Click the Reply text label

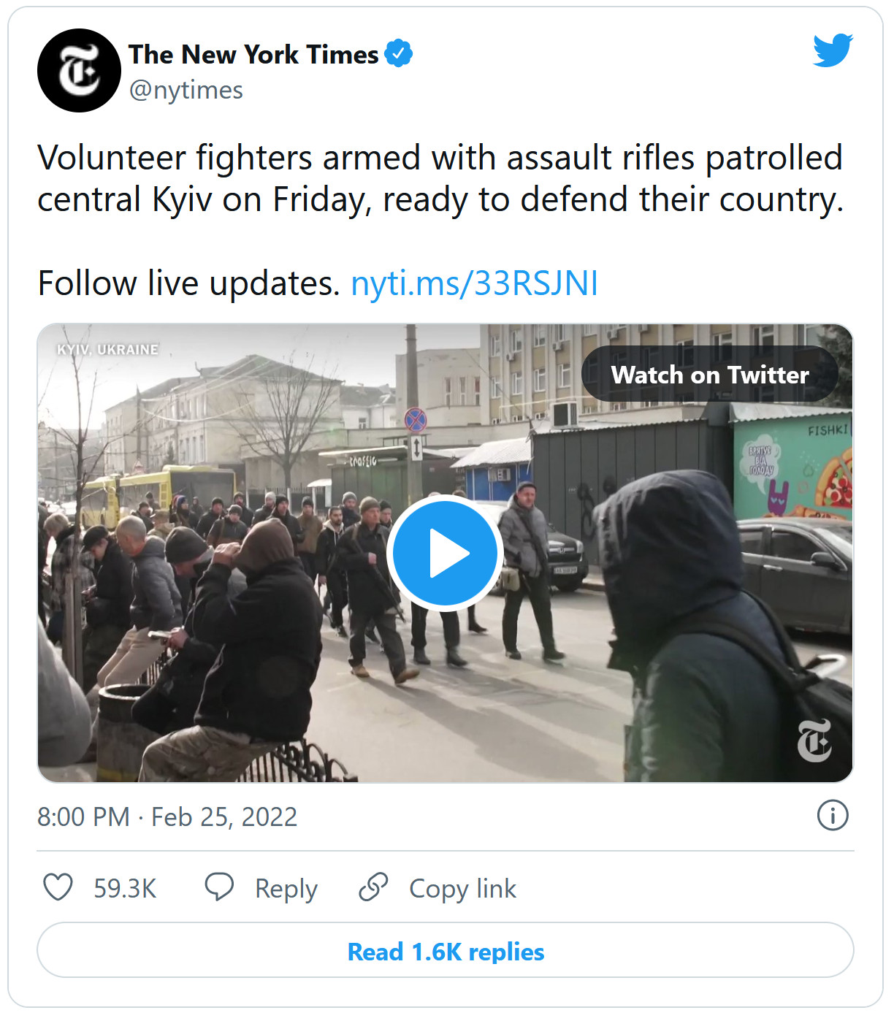tap(286, 888)
